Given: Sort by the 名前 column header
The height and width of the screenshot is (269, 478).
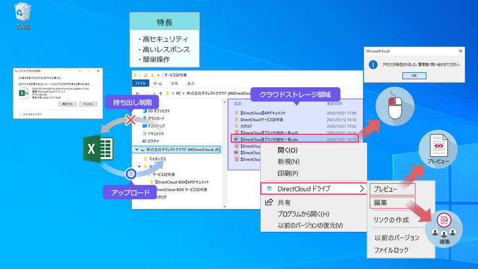Looking at the screenshot, I should [x=238, y=104].
